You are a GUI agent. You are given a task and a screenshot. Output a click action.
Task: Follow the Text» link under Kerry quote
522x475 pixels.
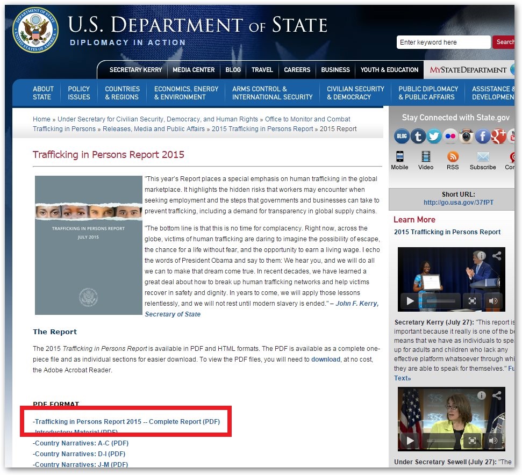(x=403, y=378)
